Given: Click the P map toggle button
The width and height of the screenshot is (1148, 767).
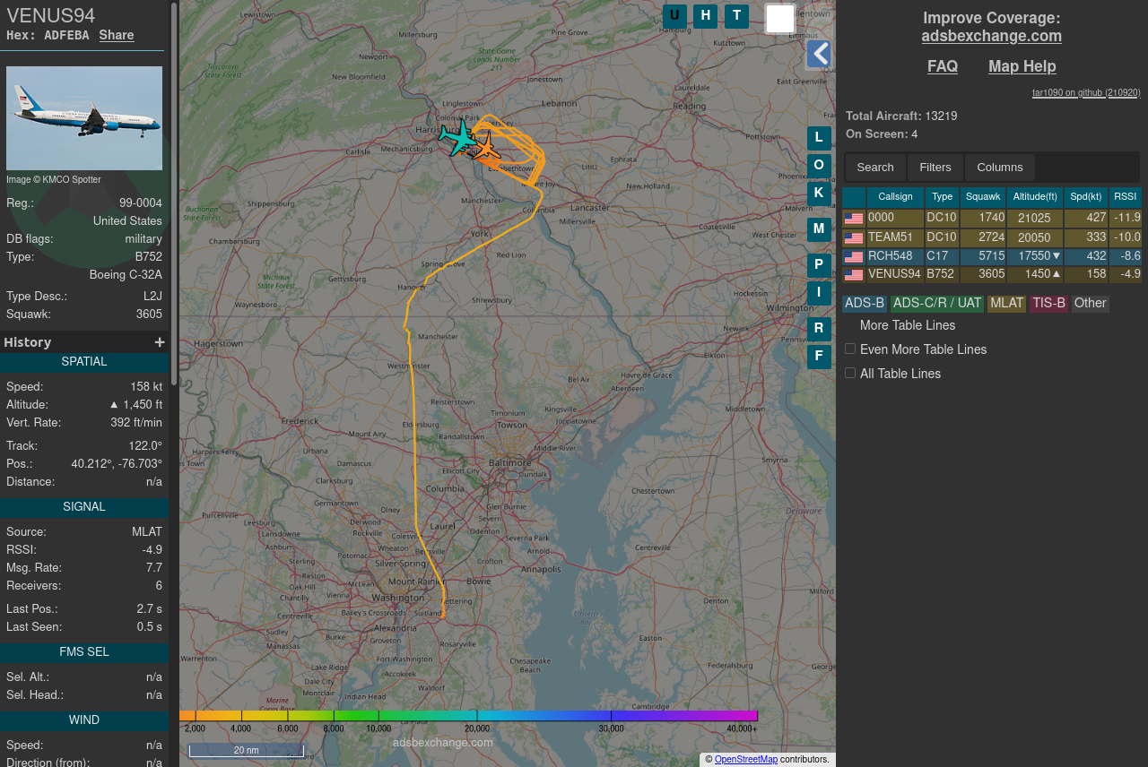Looking at the screenshot, I should [819, 265].
